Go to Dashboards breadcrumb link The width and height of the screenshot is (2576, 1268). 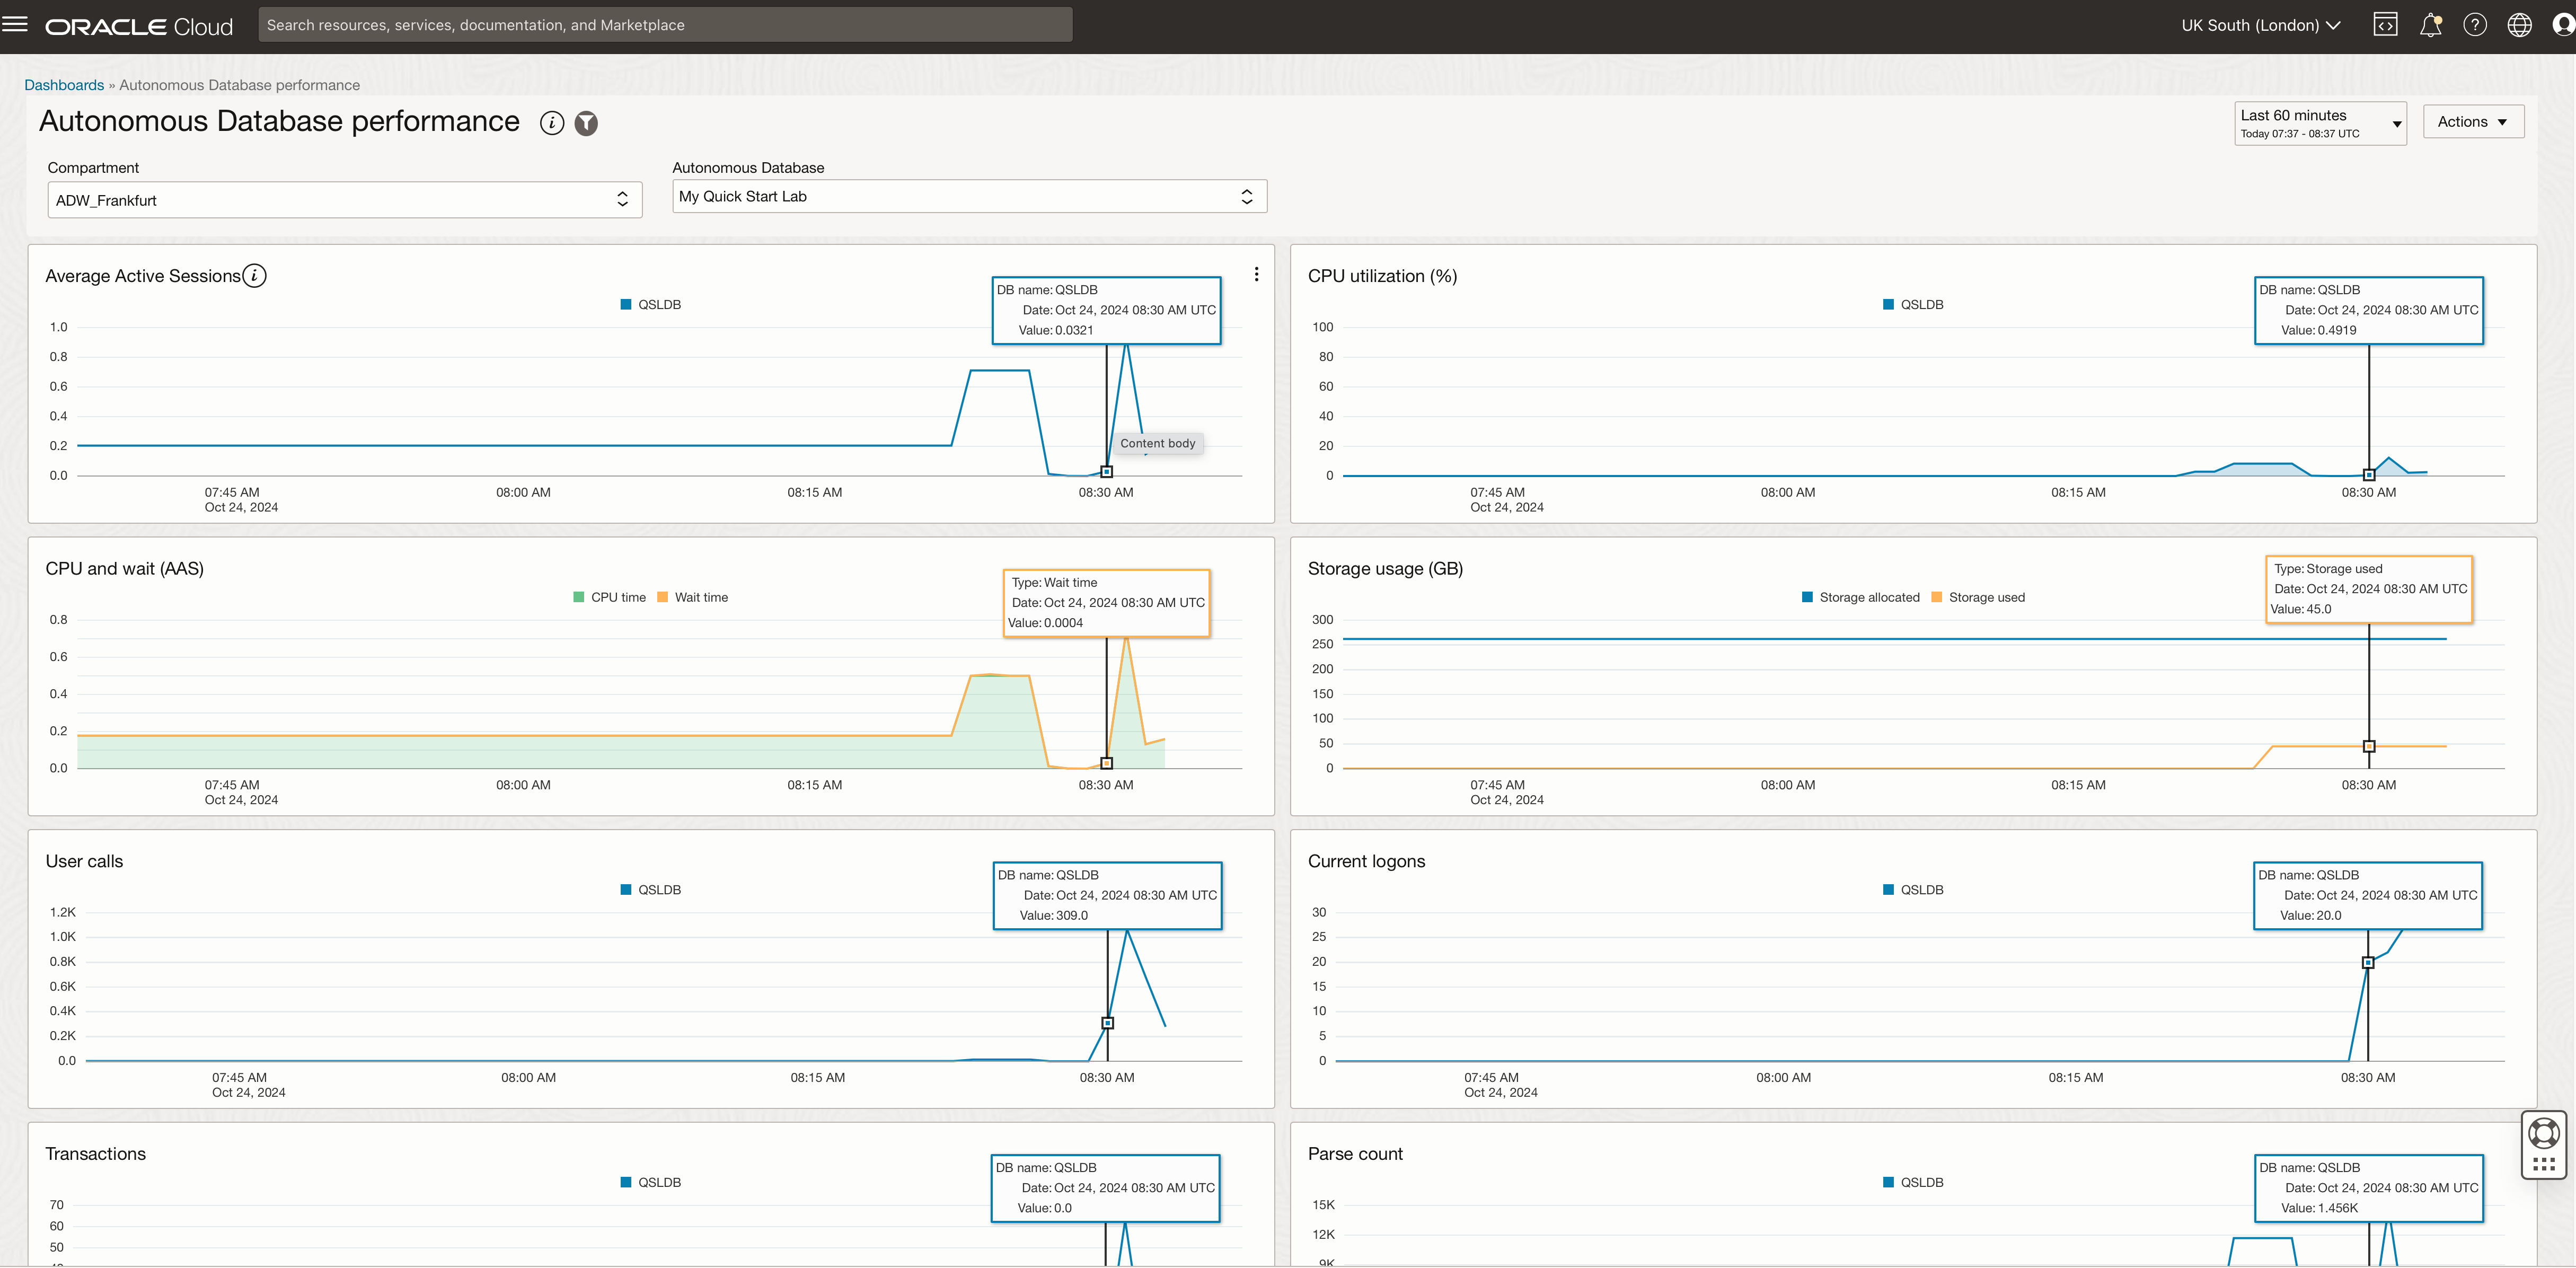coord(64,85)
